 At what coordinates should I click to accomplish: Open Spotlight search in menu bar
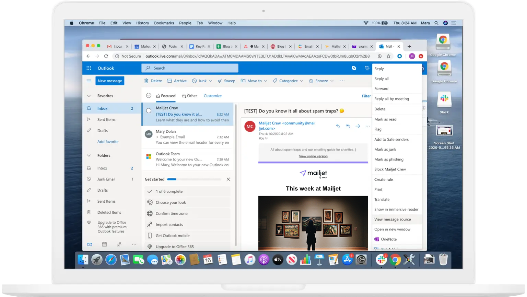[x=436, y=23]
